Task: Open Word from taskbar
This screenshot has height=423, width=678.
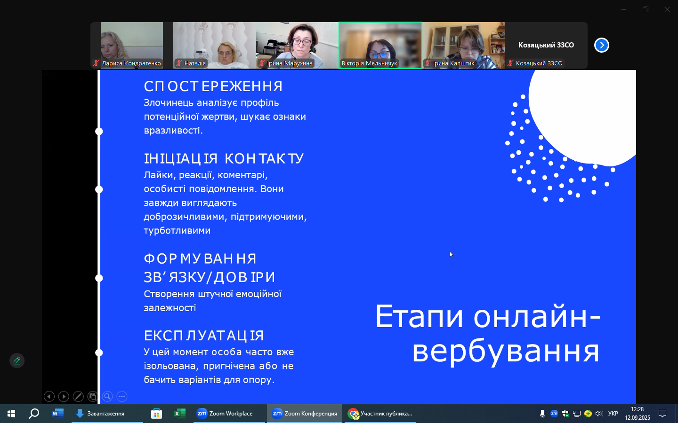Action: pyautogui.click(x=58, y=414)
